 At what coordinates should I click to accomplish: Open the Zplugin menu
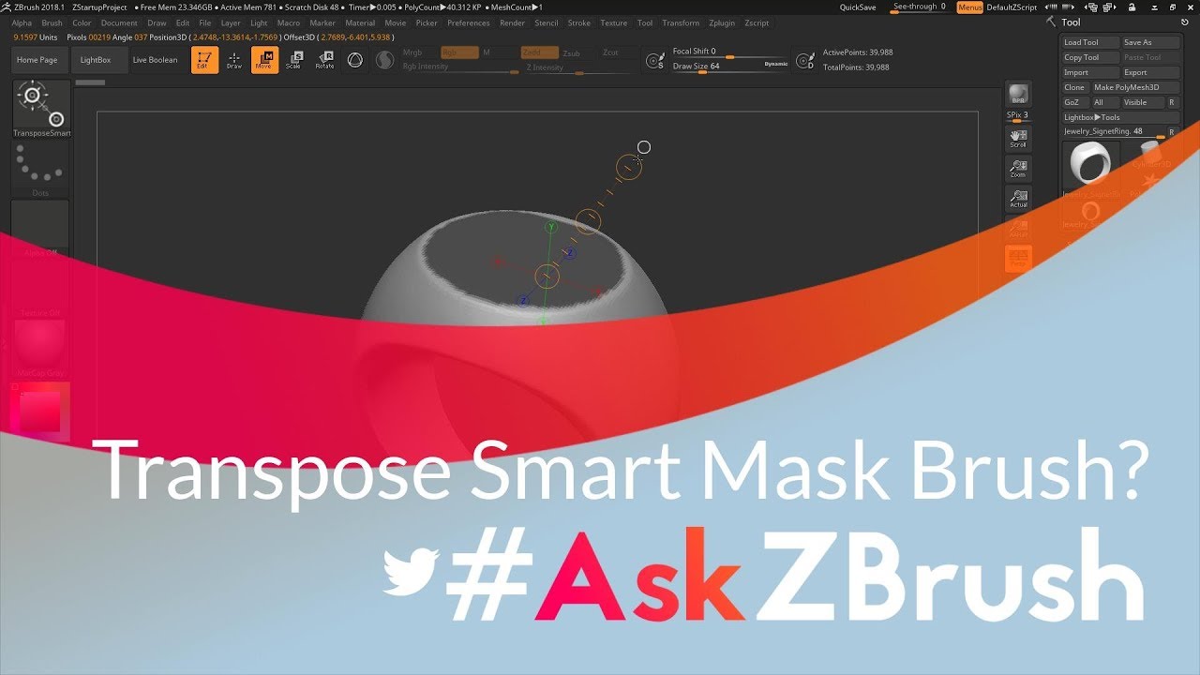(722, 22)
